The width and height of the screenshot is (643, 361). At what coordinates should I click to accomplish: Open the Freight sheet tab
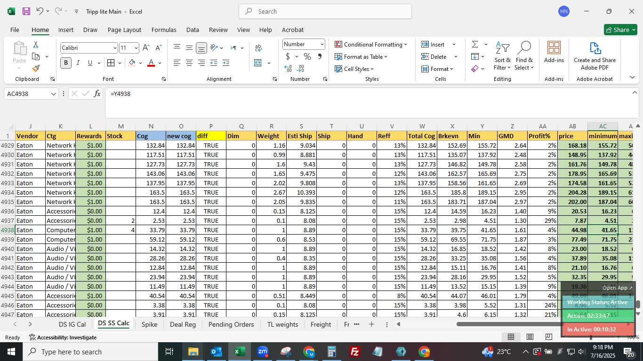coord(321,324)
